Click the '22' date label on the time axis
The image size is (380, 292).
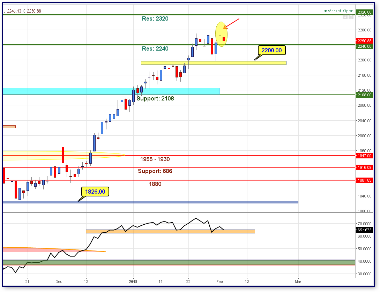tap(188, 282)
